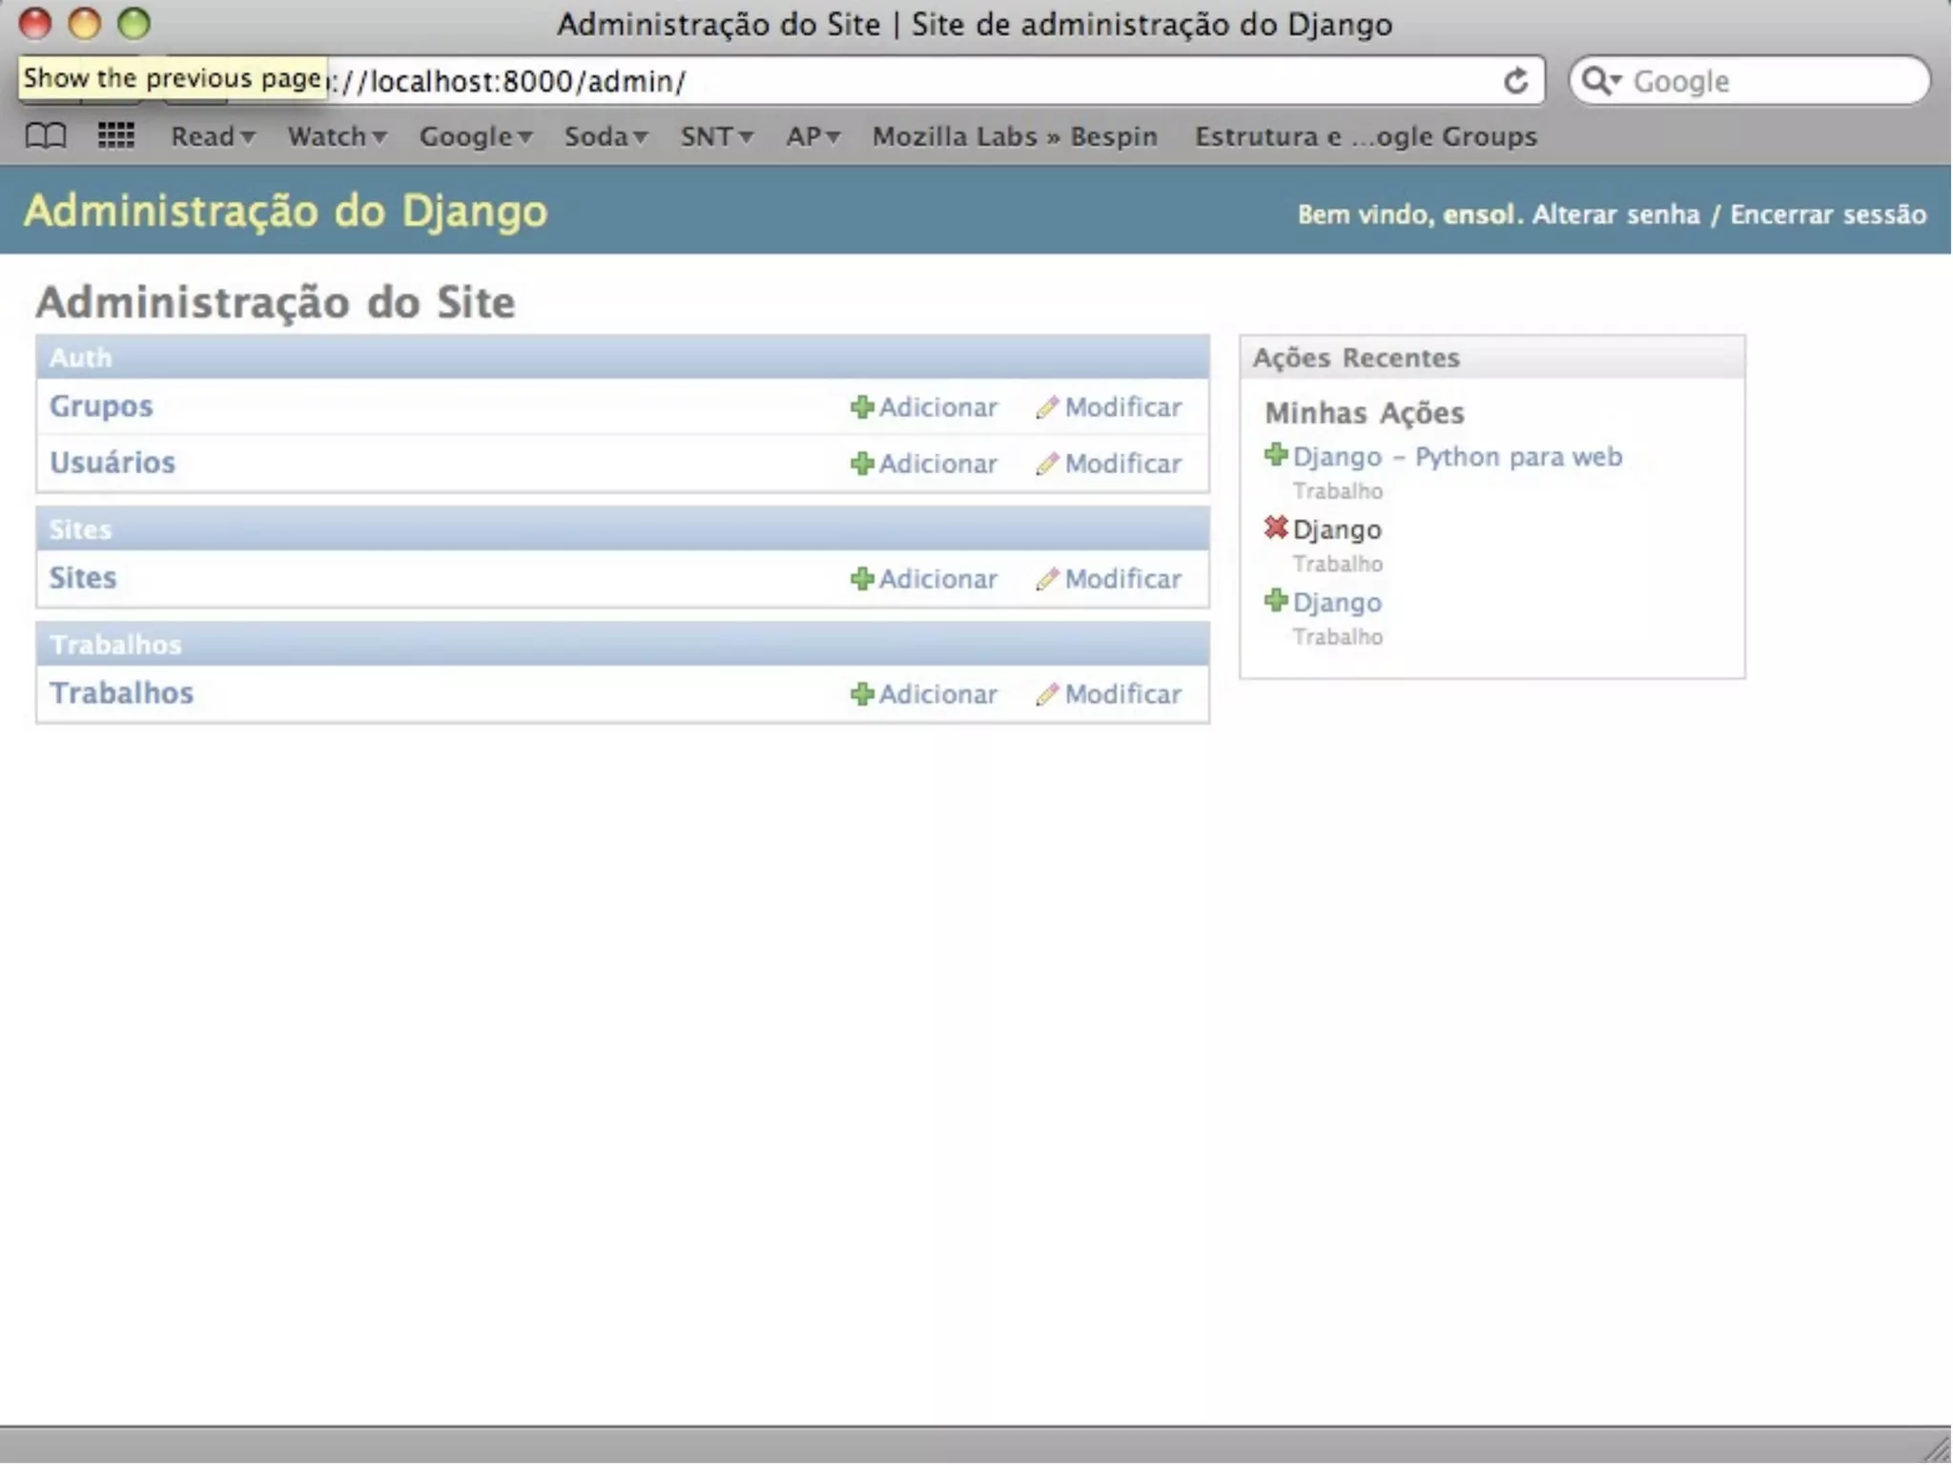Viewport: 1953px width, 1465px height.
Task: Click the green plus icon for Trabalhos
Action: coord(862,694)
